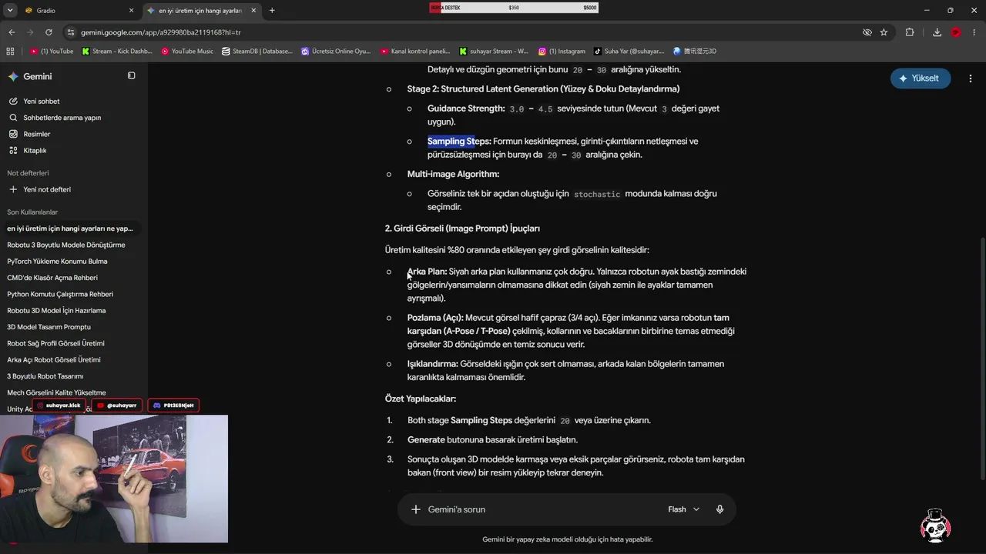Image resolution: width=986 pixels, height=554 pixels.
Task: Open conversation options three-dot menu
Action: click(x=971, y=78)
